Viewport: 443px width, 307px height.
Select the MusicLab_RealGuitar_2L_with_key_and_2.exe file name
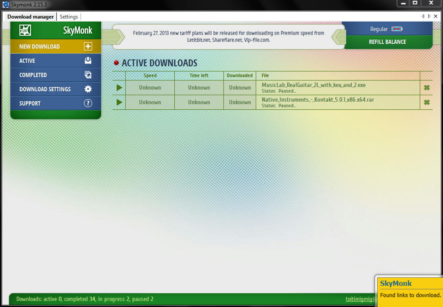pos(314,85)
